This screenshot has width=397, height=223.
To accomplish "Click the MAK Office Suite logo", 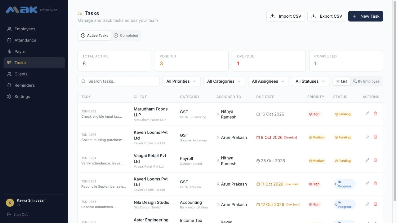I will (32, 10).
